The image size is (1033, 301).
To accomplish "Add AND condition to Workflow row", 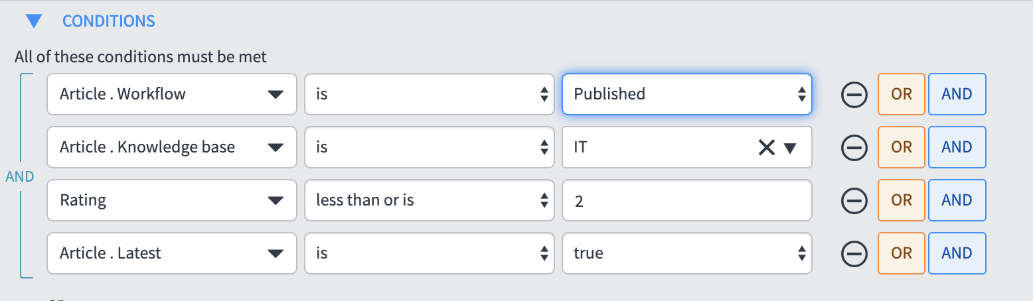I will click(x=957, y=94).
